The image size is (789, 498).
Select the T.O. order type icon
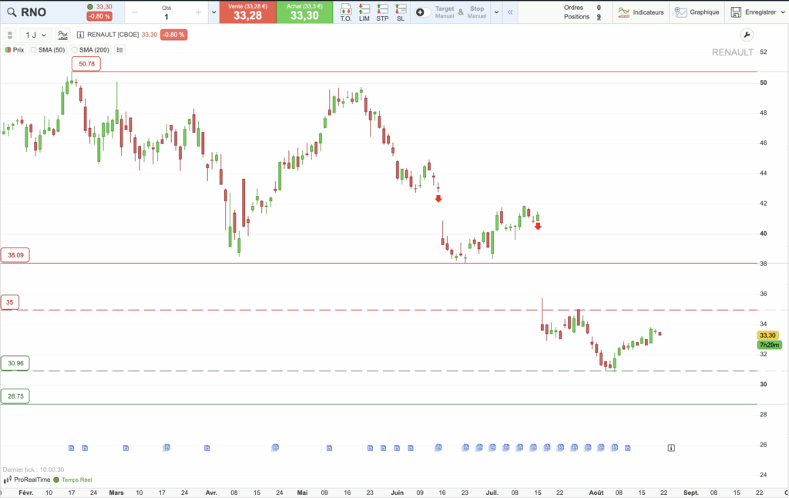[x=346, y=12]
